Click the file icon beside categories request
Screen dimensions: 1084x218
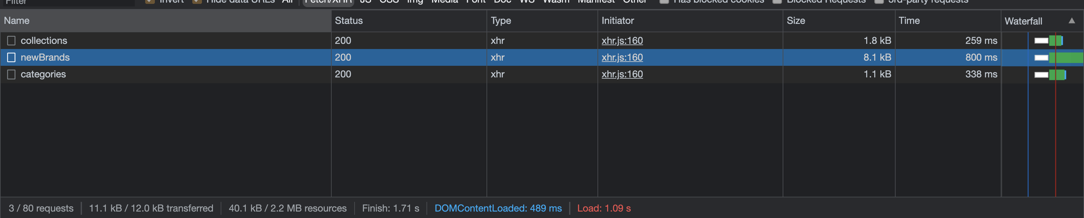[11, 74]
